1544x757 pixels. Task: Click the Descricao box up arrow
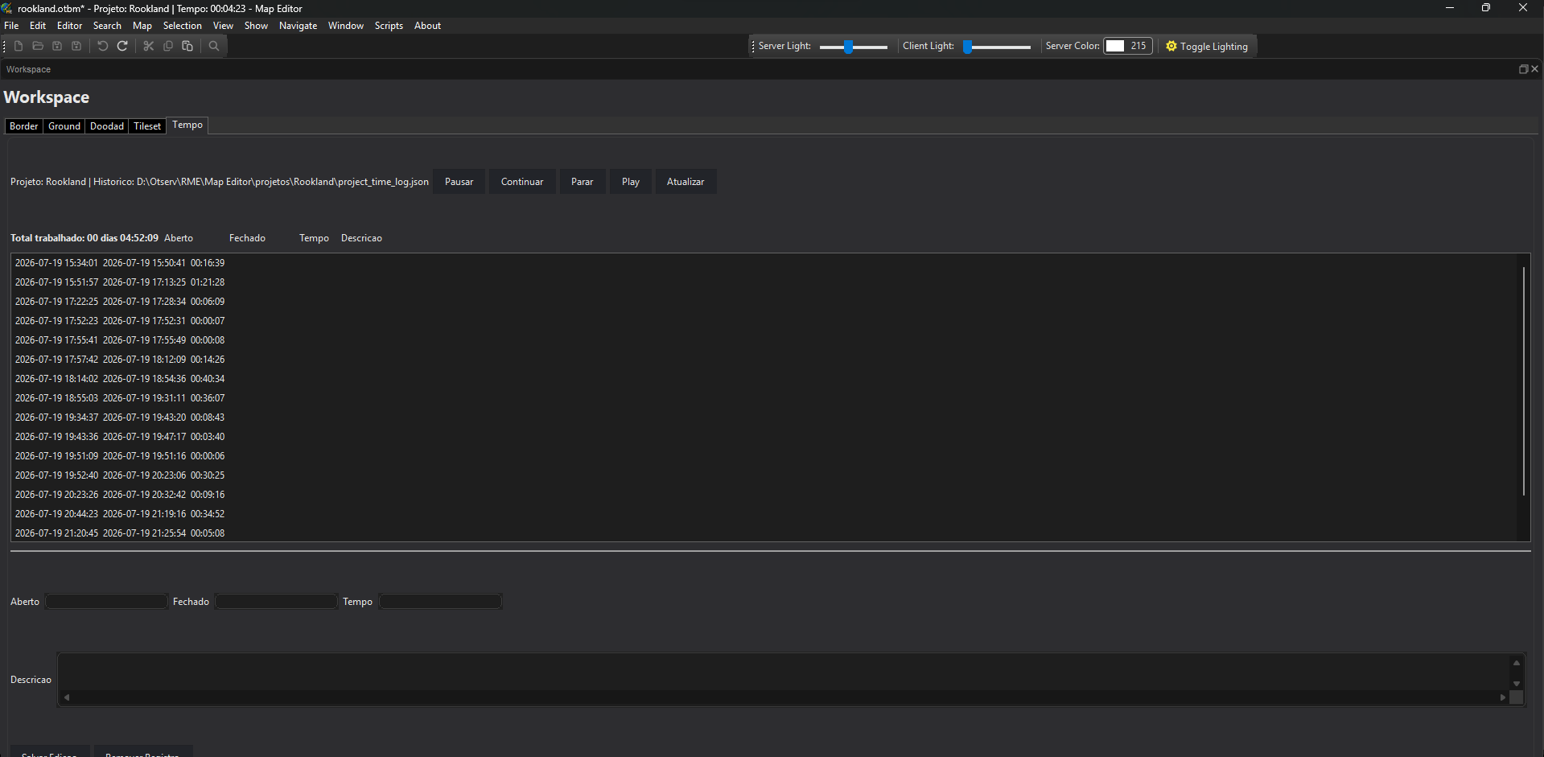point(1517,663)
